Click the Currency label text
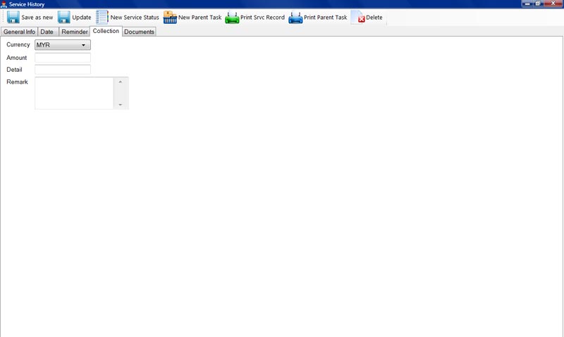This screenshot has width=564, height=337. click(x=18, y=44)
